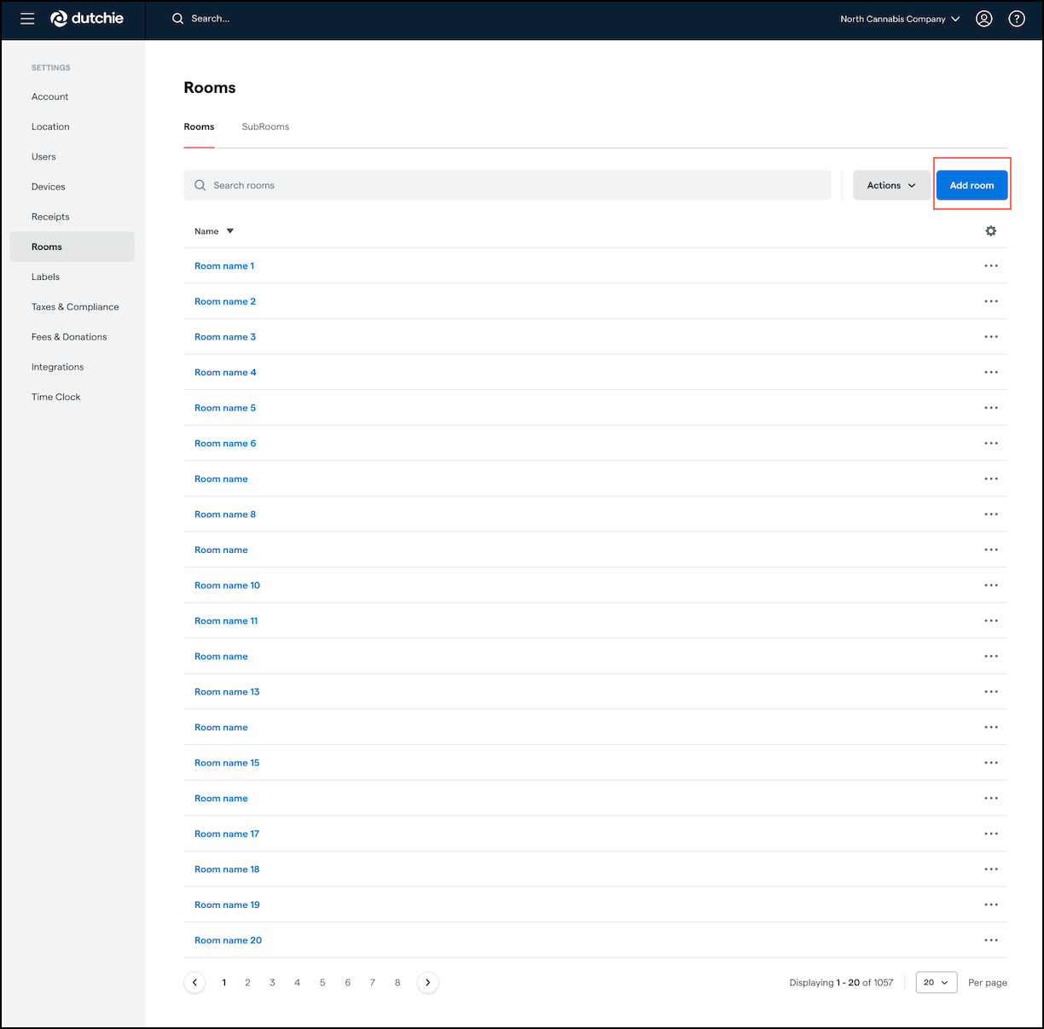This screenshot has width=1044, height=1029.
Task: Open Account settings in sidebar
Action: (50, 96)
